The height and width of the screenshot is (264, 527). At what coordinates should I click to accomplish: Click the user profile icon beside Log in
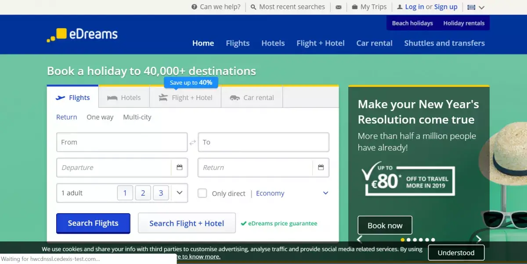[x=400, y=7]
